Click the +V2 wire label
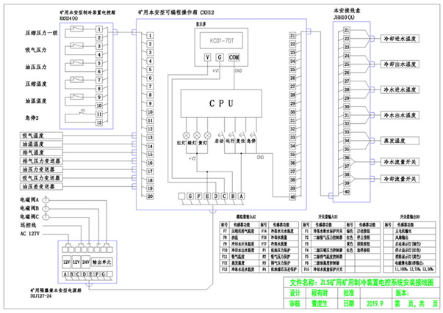 click(x=192, y=158)
